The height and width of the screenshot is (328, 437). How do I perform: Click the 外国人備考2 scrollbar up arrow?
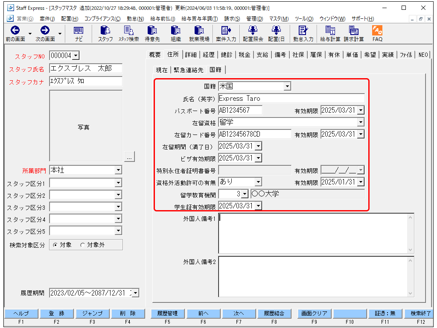(x=410, y=261)
